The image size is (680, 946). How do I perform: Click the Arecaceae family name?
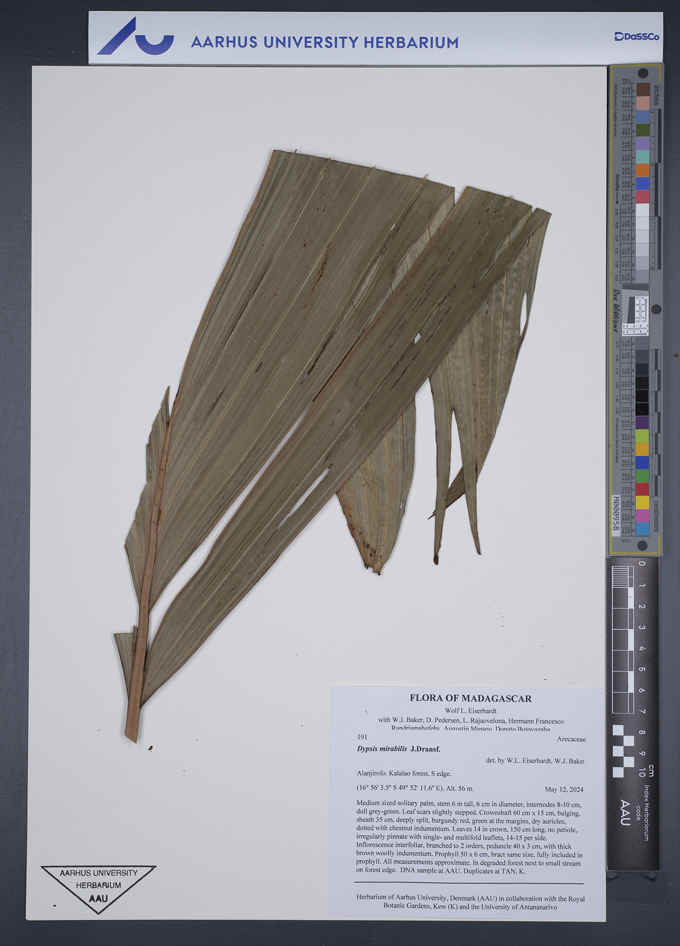tap(571, 739)
